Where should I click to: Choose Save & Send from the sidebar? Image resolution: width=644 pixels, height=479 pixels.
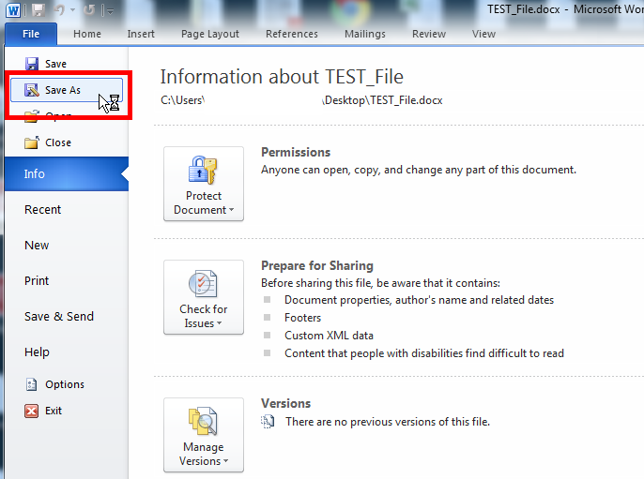[x=59, y=317]
